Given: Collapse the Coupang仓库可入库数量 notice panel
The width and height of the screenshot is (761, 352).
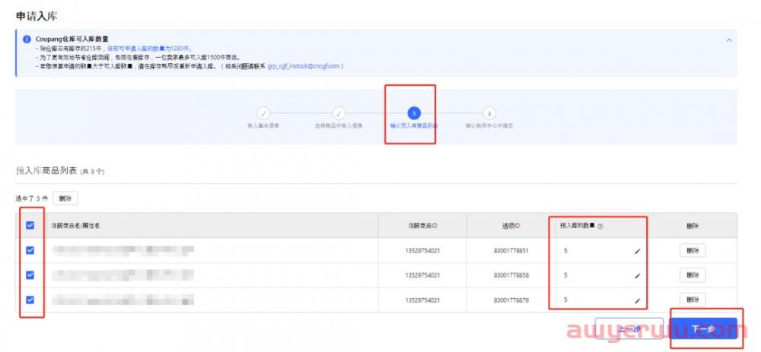Looking at the screenshot, I should [x=728, y=40].
